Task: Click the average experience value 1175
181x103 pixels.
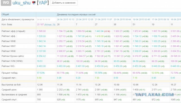Action: click(x=78, y=100)
